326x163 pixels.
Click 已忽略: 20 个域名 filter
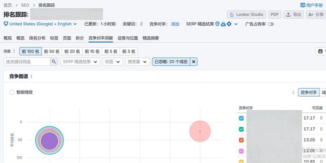(x=171, y=62)
